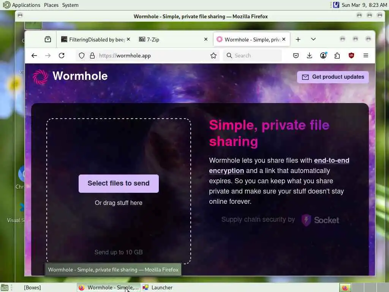
Task: Click the Firefox workspace switcher thumbnail
Action: pos(345,287)
